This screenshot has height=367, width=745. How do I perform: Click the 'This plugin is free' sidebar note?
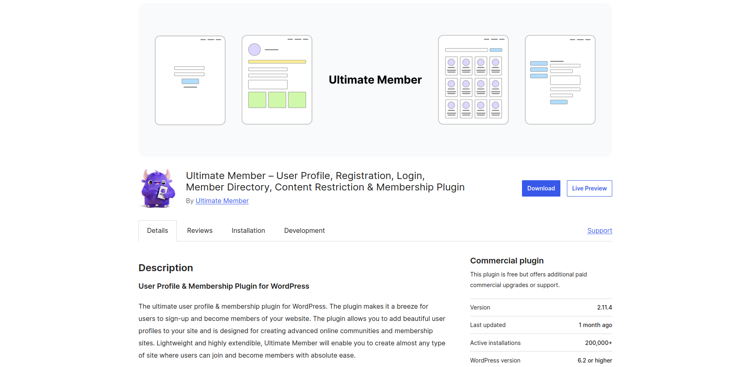pos(529,280)
